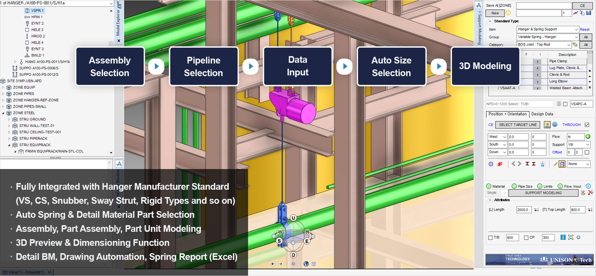
Task: Click the globe icon under 3D view
Action: pos(306,264)
